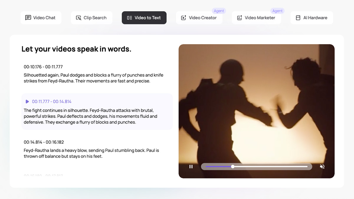The width and height of the screenshot is (354, 199).
Task: Click the Video Chat speech bubble icon
Action: point(28,18)
